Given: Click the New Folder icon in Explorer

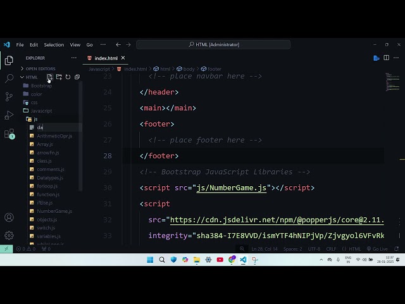Looking at the screenshot, I should click(59, 77).
